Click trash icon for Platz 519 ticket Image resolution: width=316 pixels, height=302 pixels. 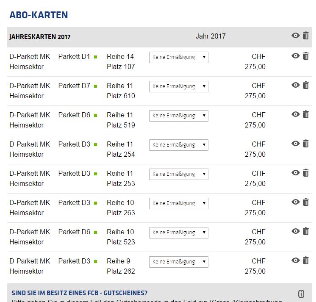306,114
